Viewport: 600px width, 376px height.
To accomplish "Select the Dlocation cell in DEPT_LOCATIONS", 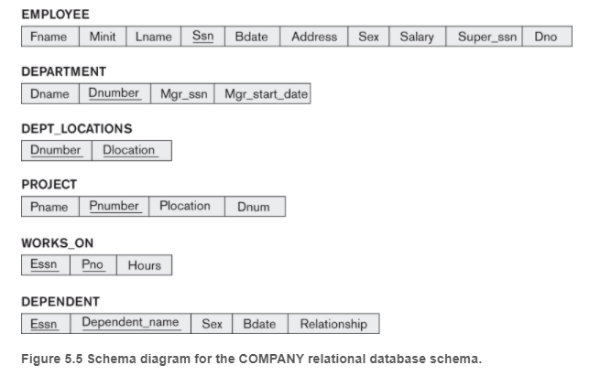I will coord(129,150).
